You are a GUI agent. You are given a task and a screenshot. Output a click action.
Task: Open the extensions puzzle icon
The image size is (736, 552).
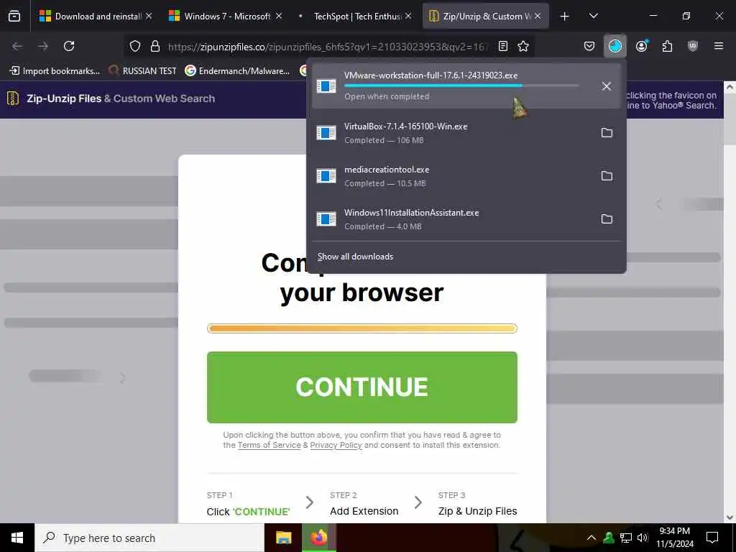(667, 46)
